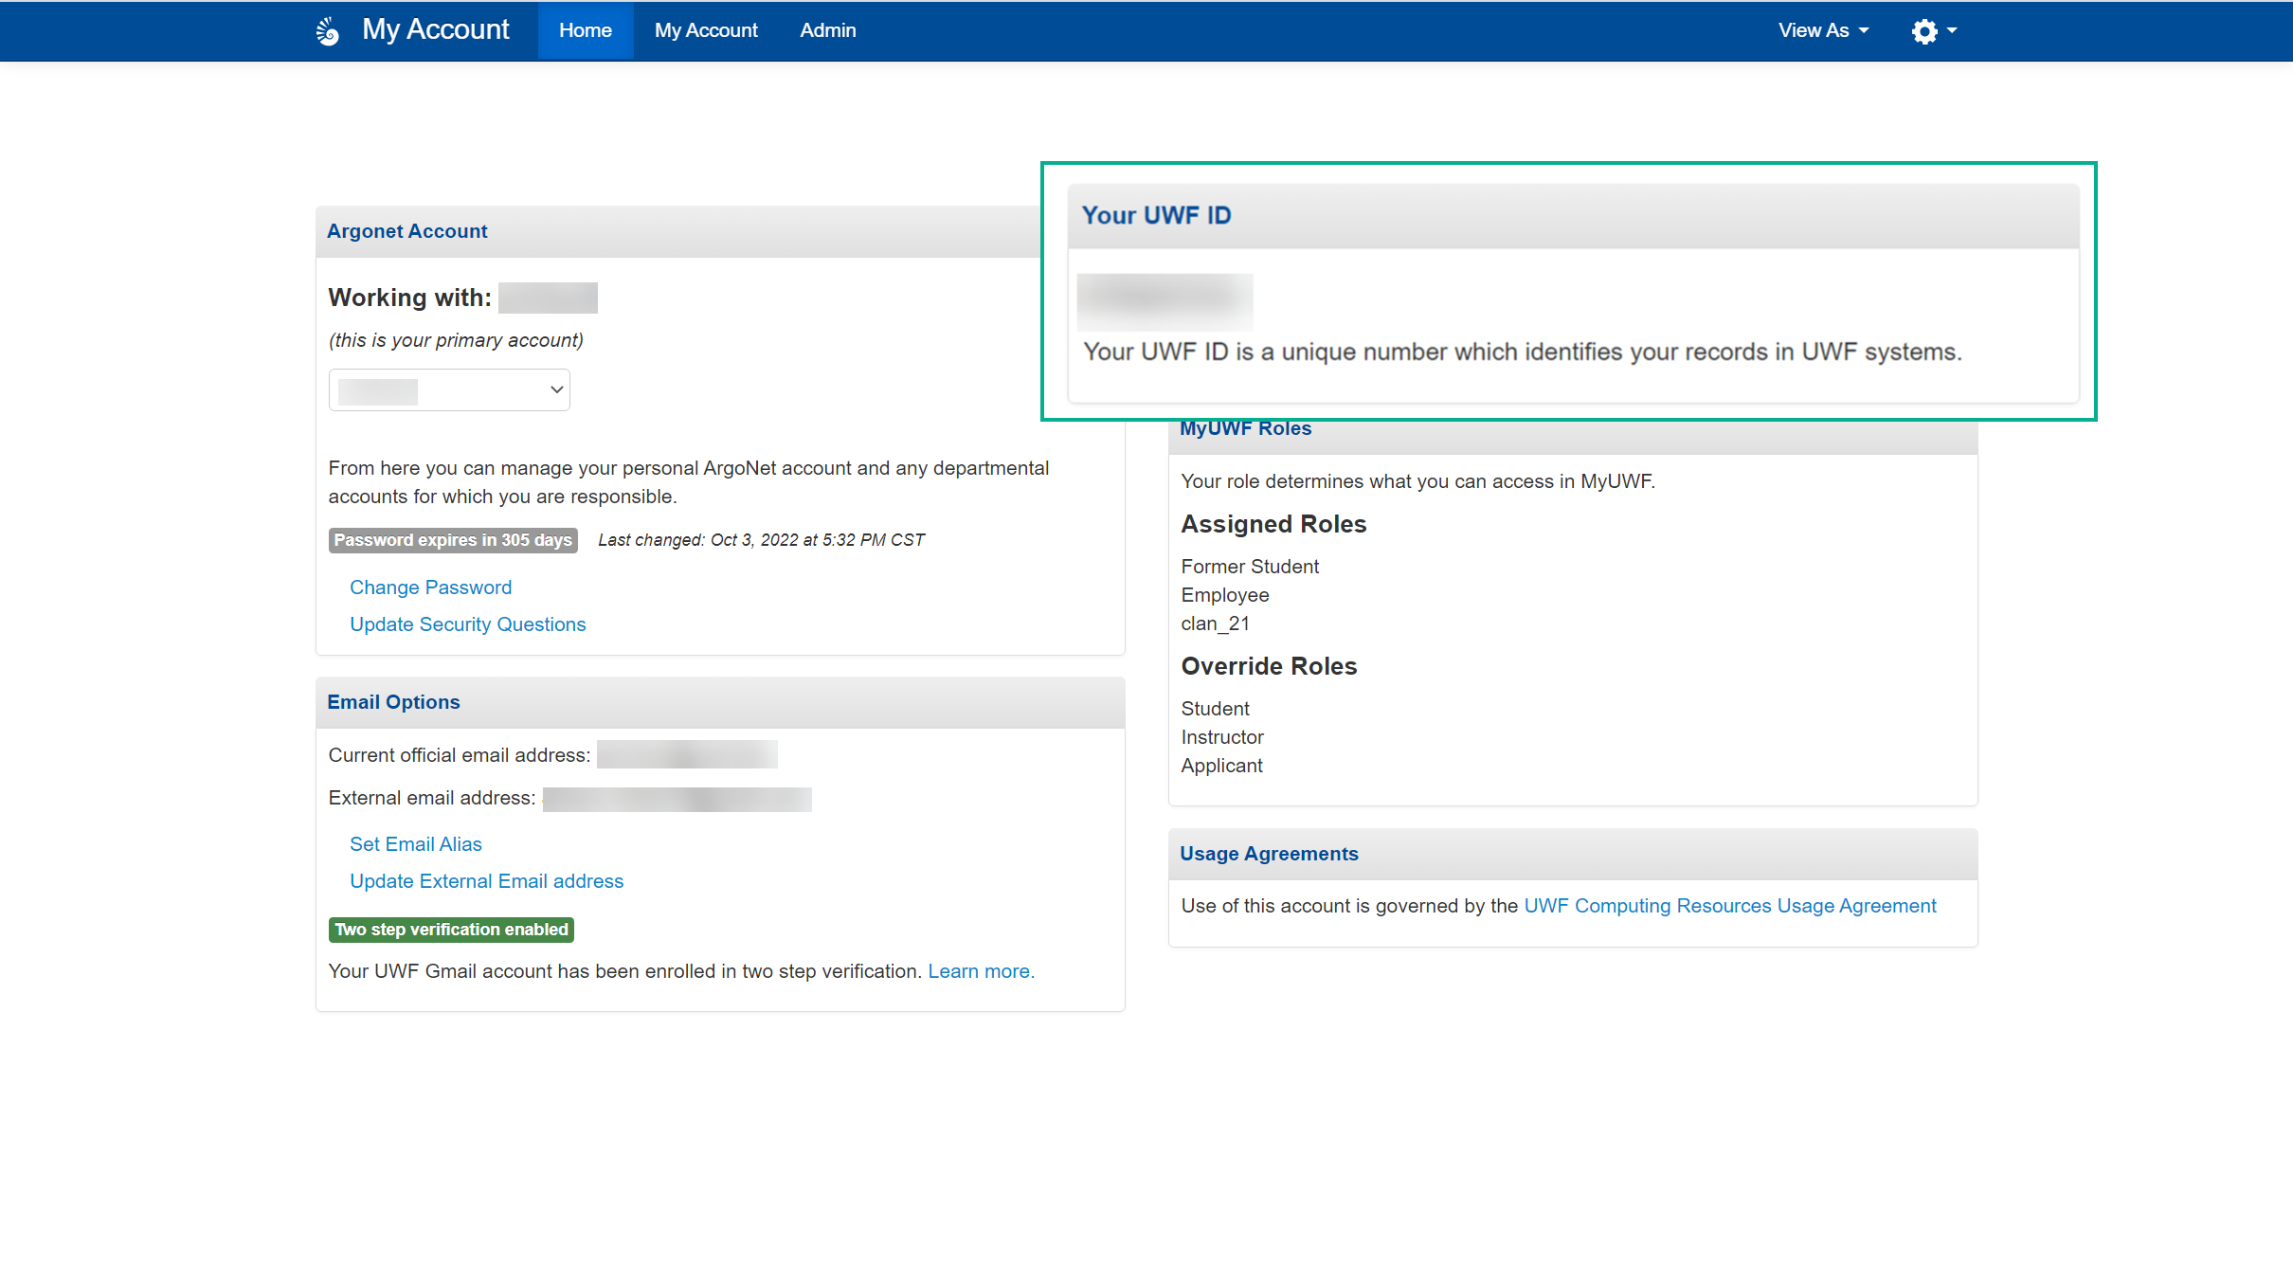Open the My Account nav item

706,30
